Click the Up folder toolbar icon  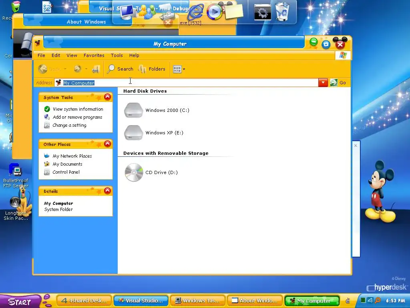coord(96,69)
